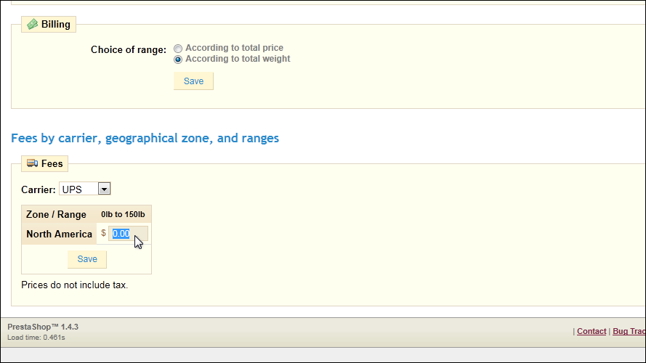646x363 pixels.
Task: Click the green money icon beside Billing
Action: coord(32,24)
